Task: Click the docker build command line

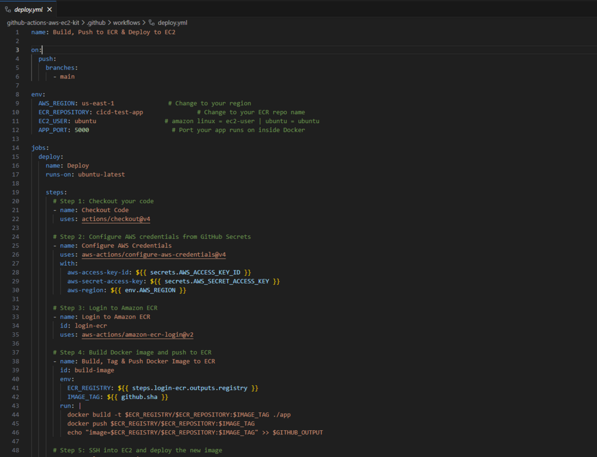Action: click(179, 415)
